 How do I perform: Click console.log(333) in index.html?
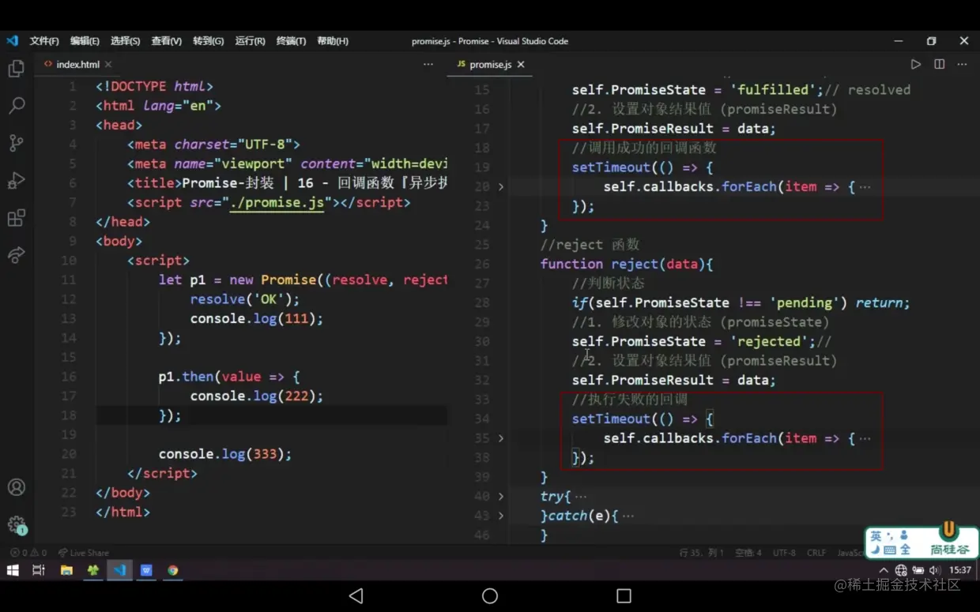pos(225,454)
